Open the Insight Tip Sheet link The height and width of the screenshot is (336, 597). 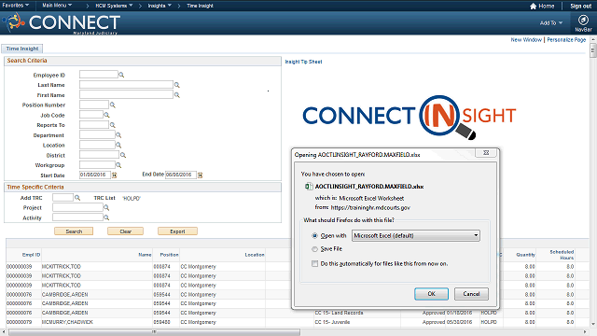coord(303,62)
